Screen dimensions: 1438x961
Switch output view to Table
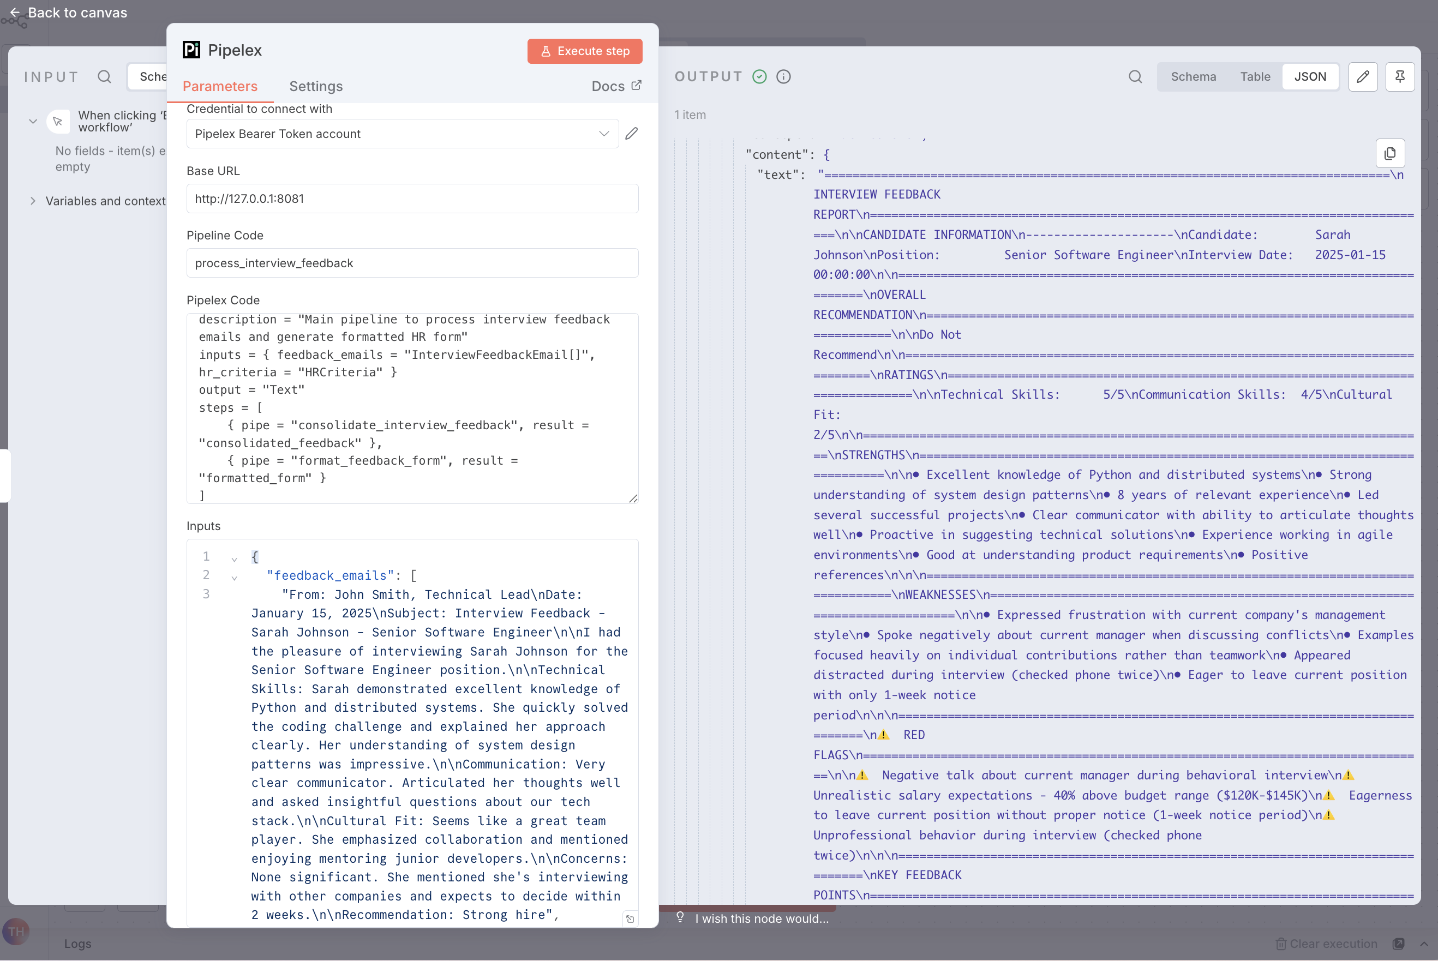pyautogui.click(x=1255, y=76)
